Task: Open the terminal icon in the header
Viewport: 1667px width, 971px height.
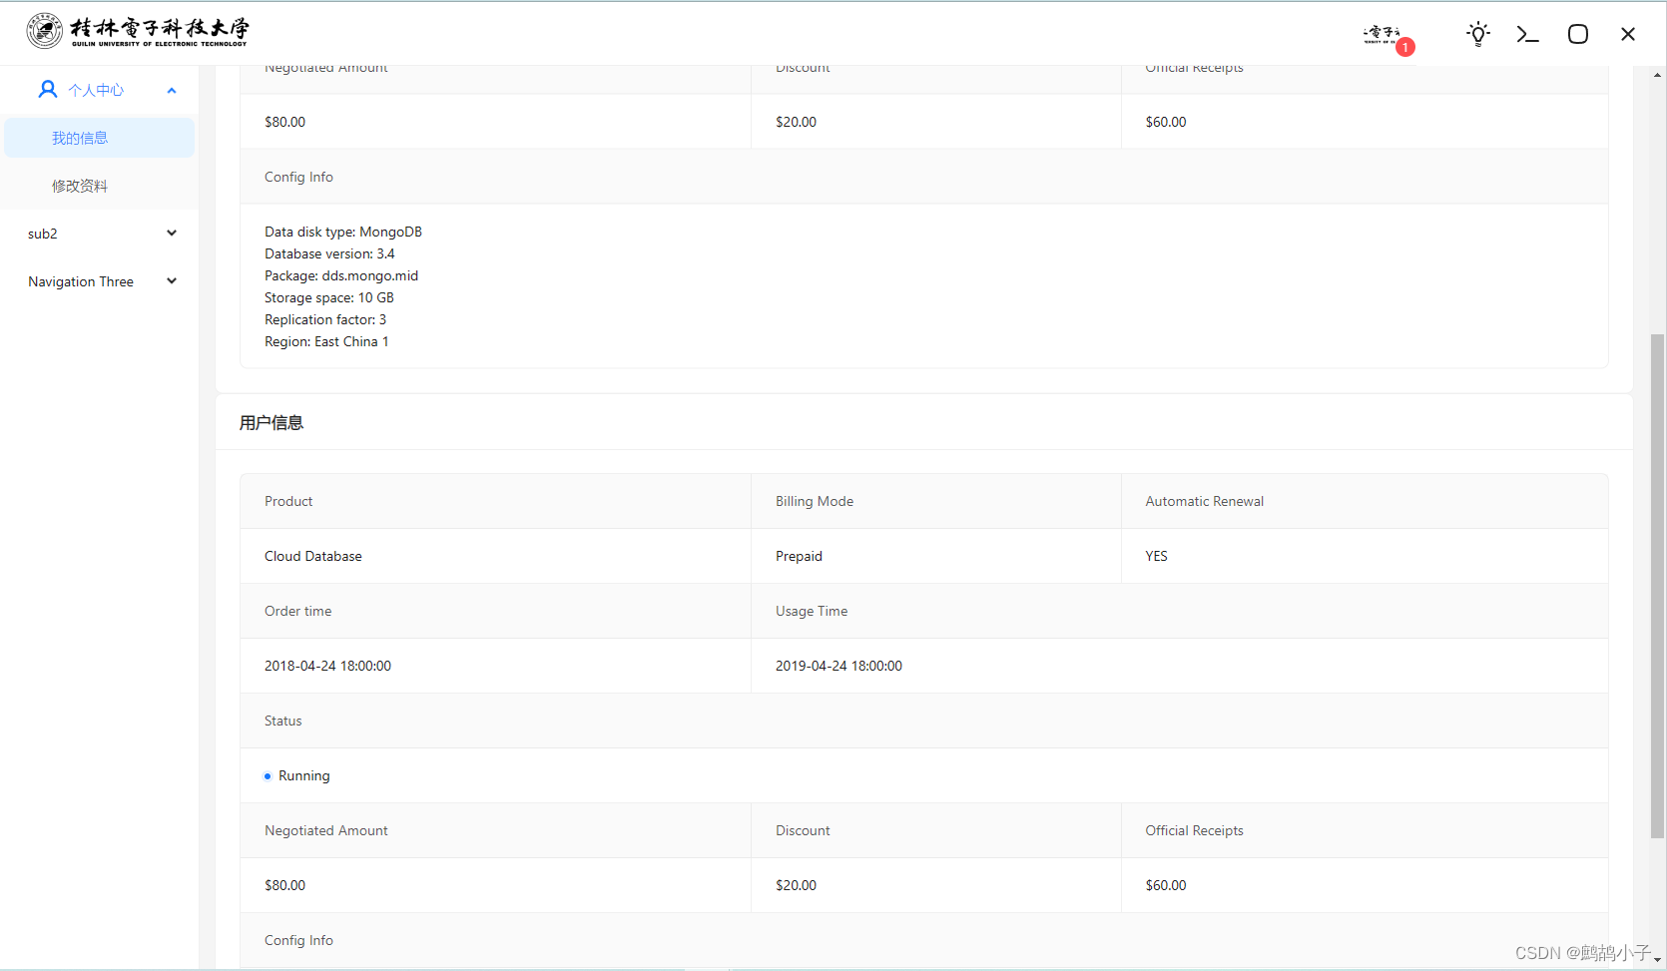Action: point(1527,33)
